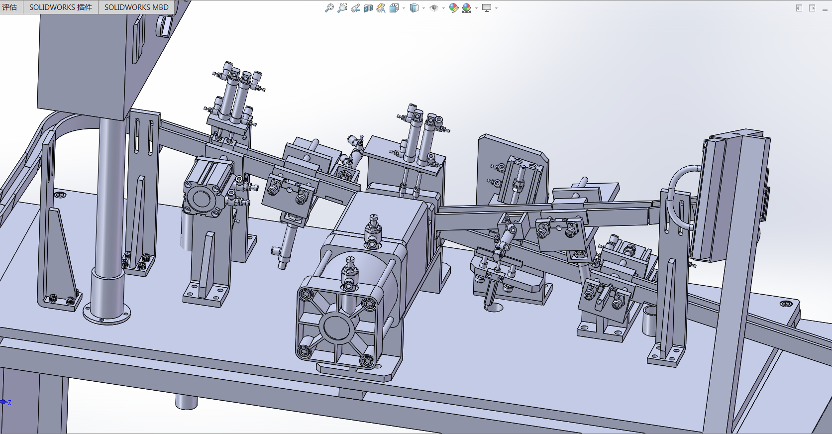Open Dynamic Annotation Views icon
The image size is (832, 434).
pos(381,8)
